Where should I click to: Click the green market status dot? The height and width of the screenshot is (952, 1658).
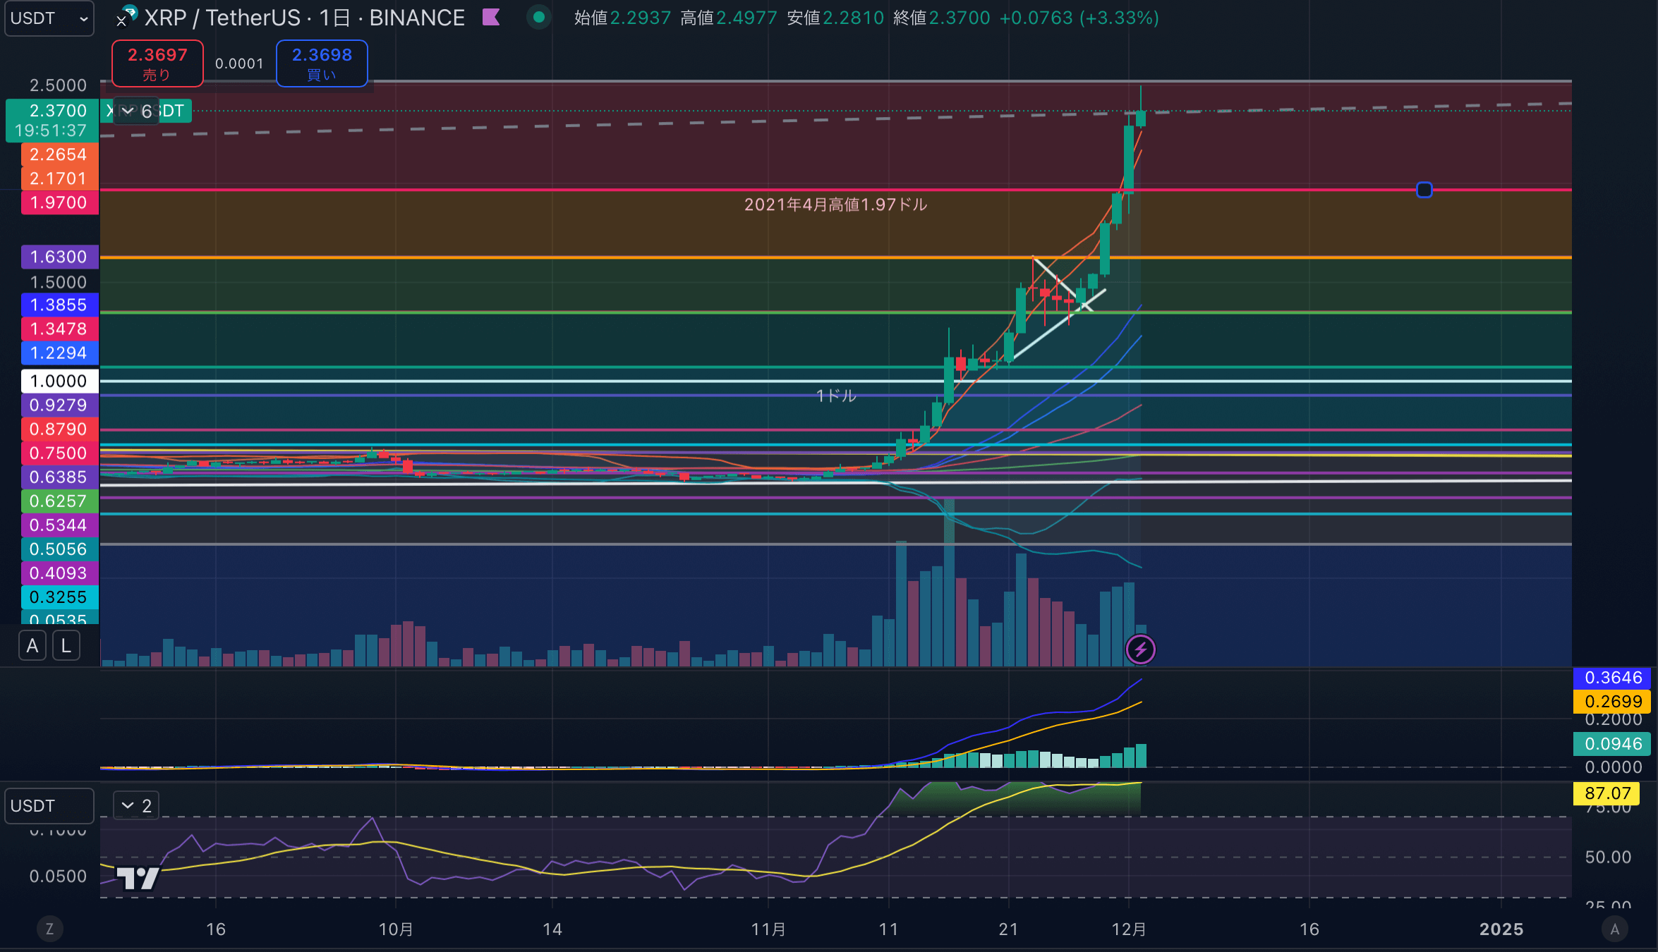click(539, 18)
